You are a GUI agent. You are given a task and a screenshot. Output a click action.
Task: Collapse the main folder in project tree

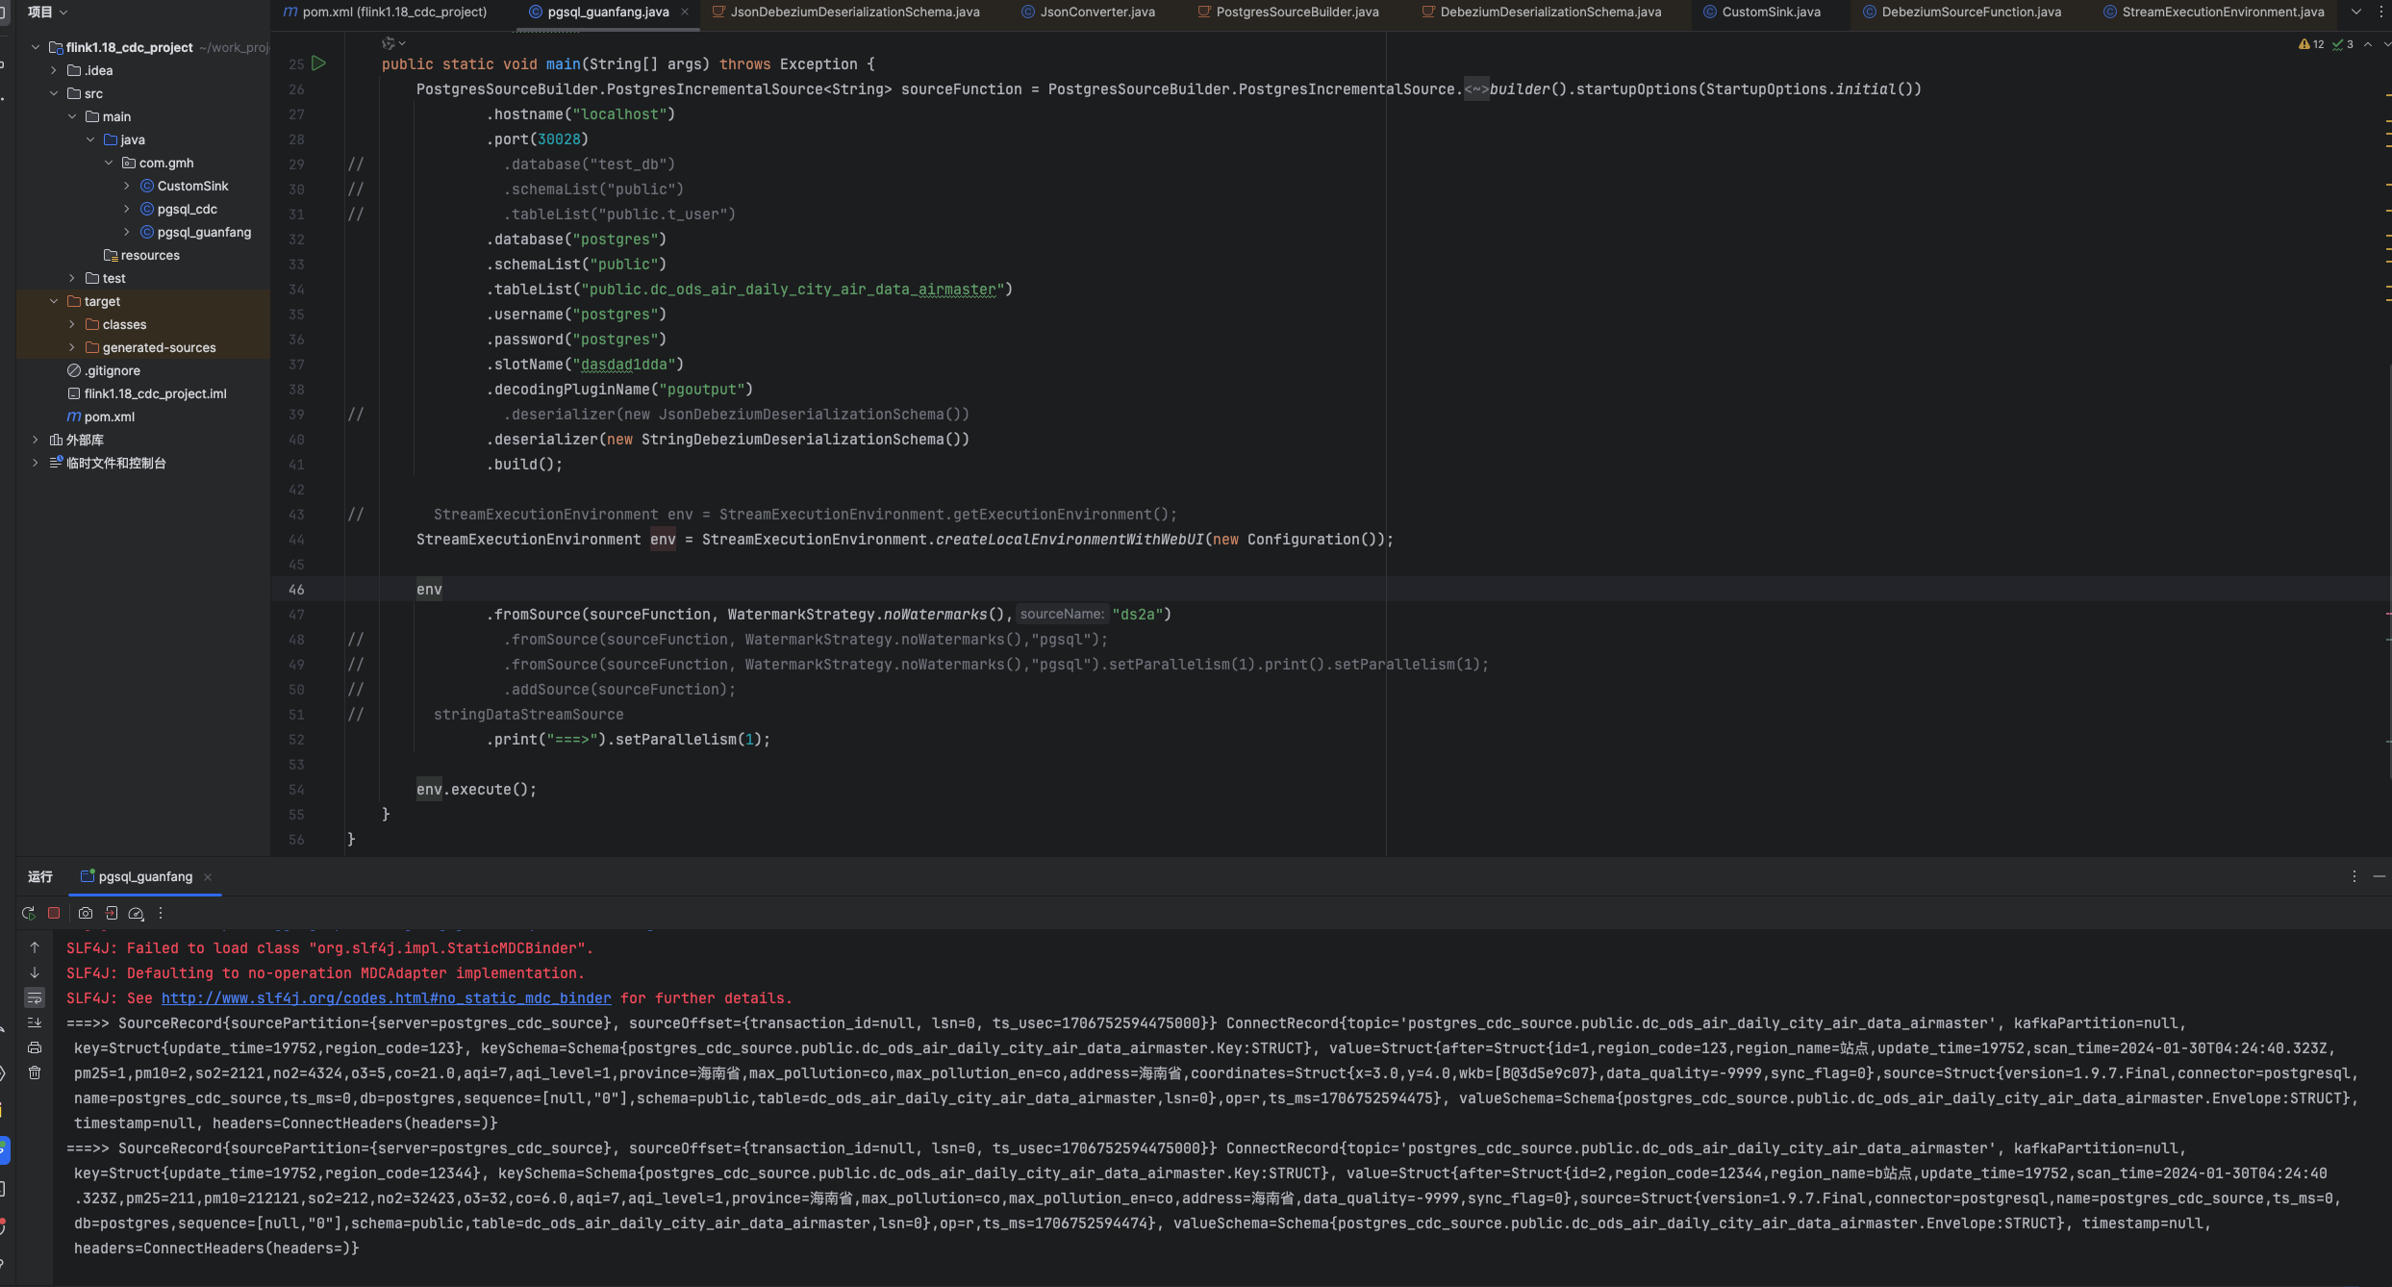(x=72, y=116)
